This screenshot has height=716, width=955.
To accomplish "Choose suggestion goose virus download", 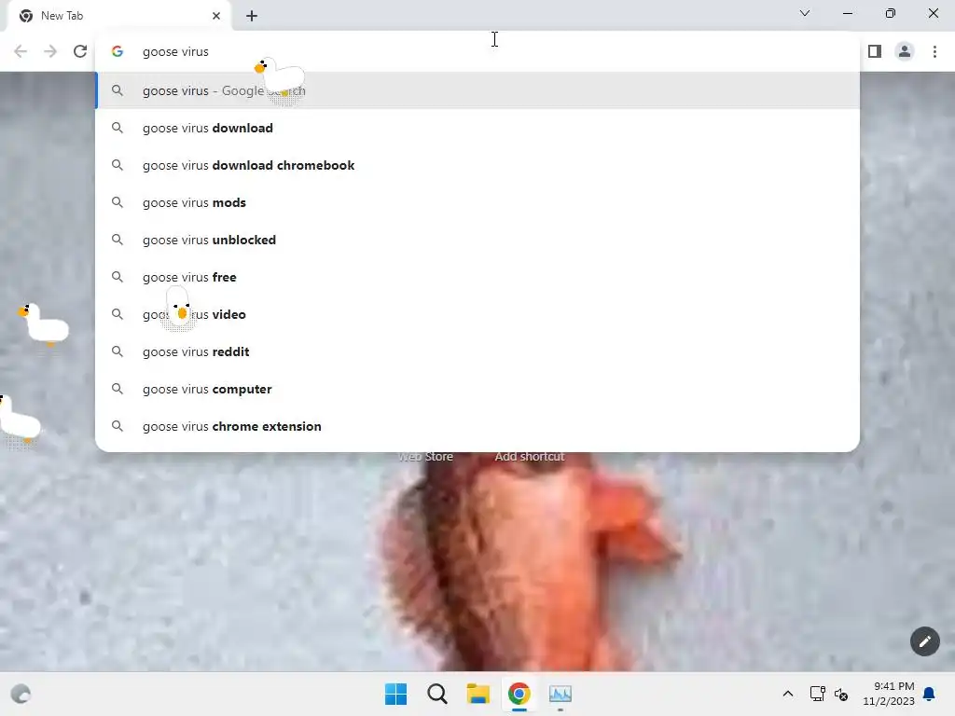I will click(477, 128).
